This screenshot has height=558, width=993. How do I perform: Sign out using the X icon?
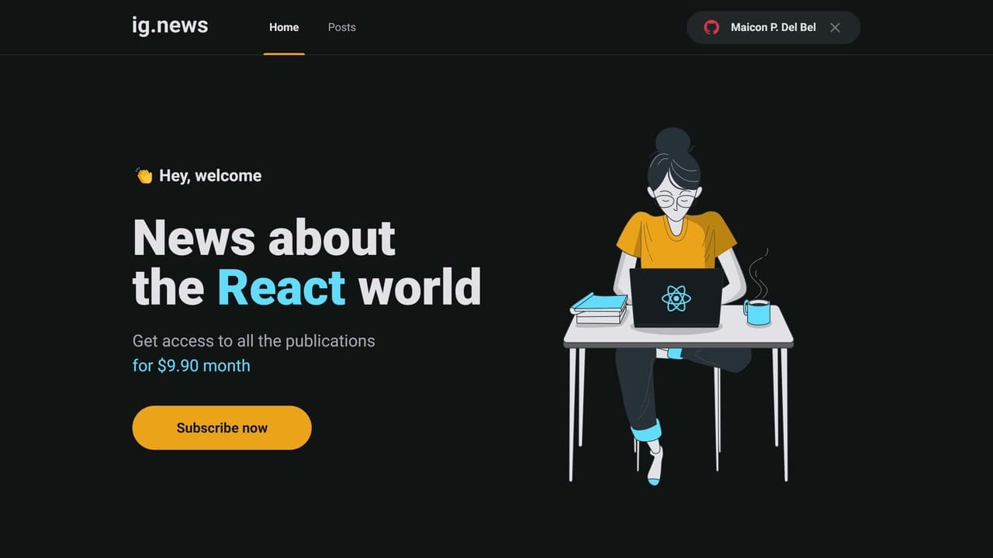(835, 27)
